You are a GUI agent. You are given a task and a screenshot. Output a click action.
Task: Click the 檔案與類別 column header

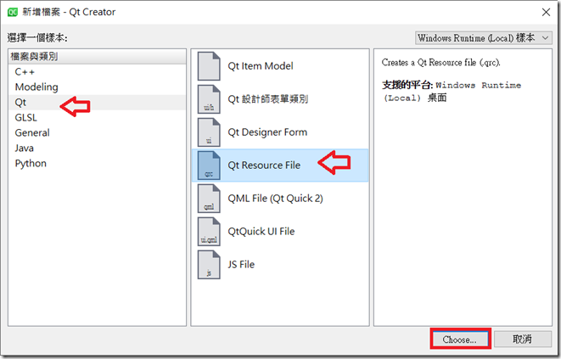coord(97,57)
